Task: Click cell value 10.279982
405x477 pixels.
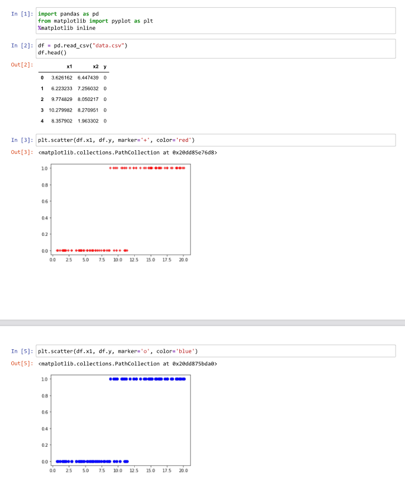Action: (x=61, y=110)
